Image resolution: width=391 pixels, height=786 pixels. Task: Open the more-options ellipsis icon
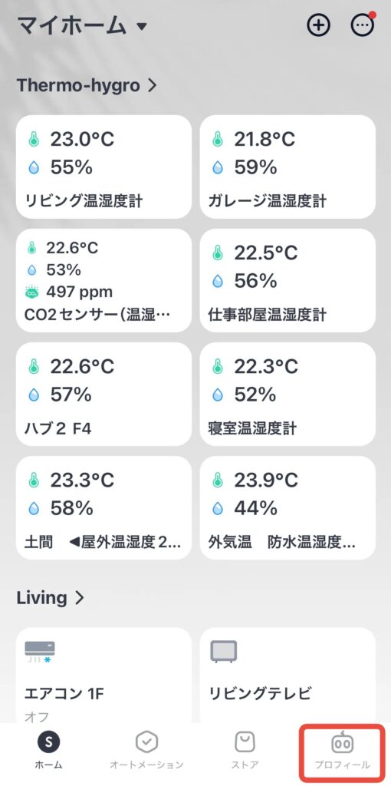[362, 25]
